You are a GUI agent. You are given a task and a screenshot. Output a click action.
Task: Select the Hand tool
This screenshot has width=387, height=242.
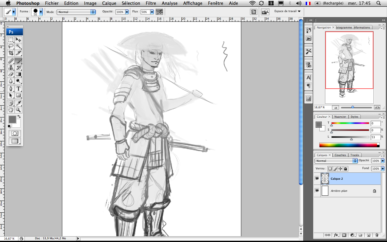coord(11,110)
